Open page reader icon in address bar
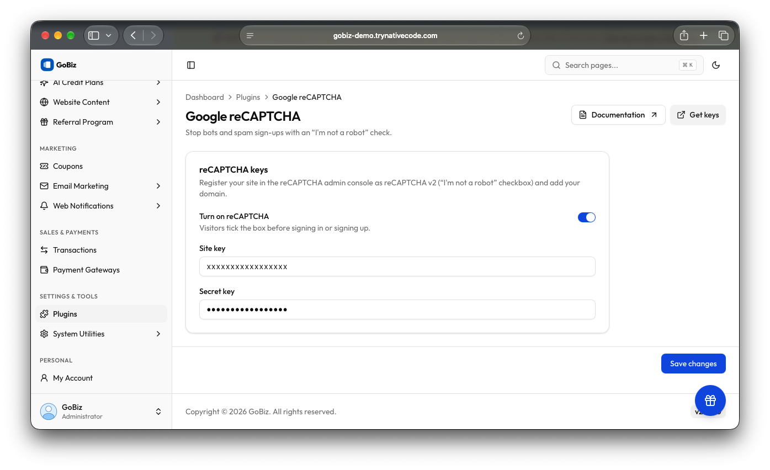Image resolution: width=770 pixels, height=470 pixels. pos(250,35)
